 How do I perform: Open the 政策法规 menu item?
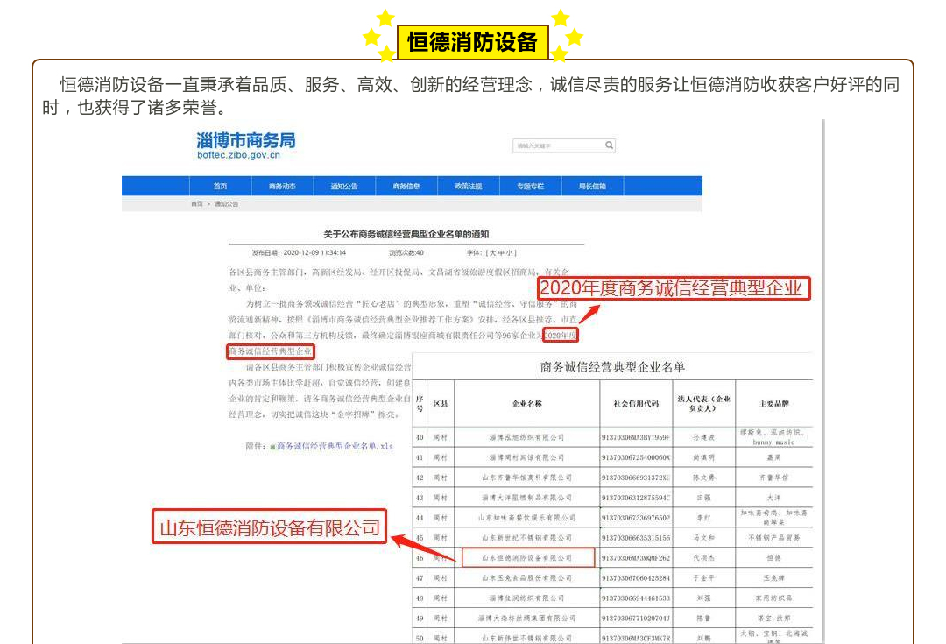[x=468, y=187]
